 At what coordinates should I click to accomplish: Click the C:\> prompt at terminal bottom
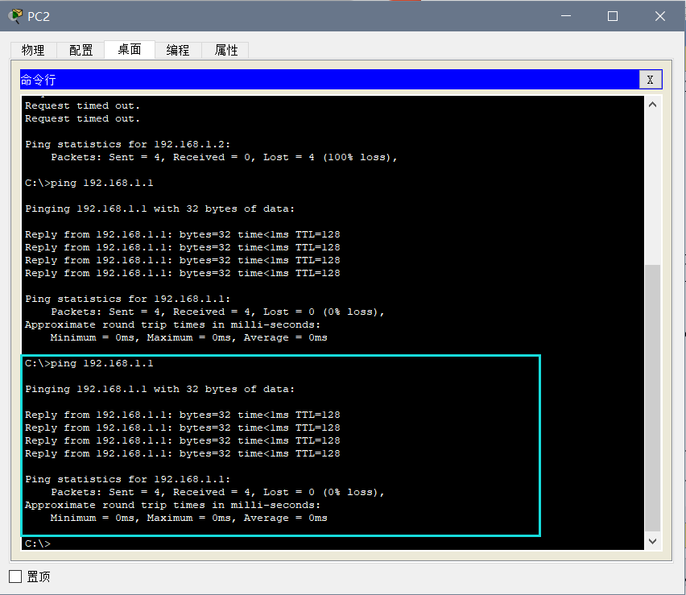click(38, 543)
